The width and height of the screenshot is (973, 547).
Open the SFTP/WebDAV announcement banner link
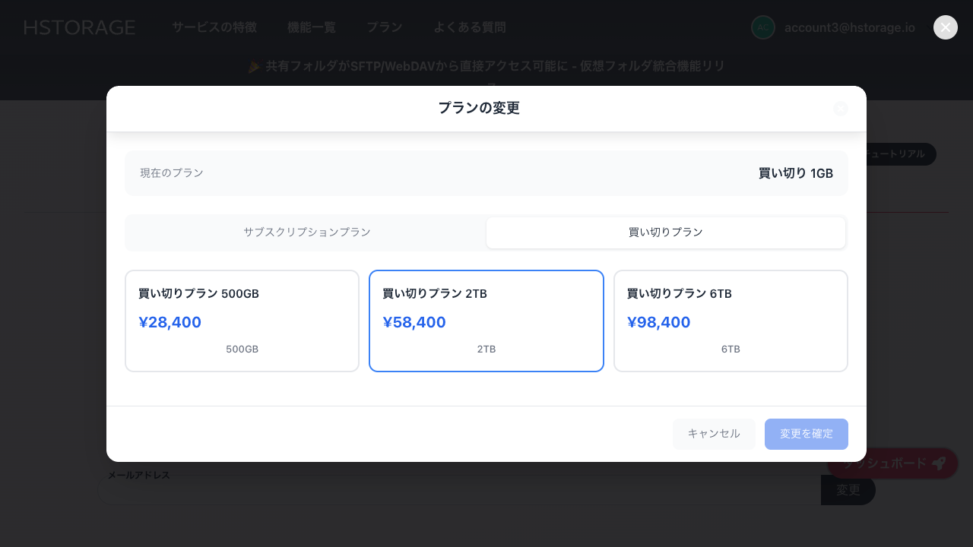point(486,67)
